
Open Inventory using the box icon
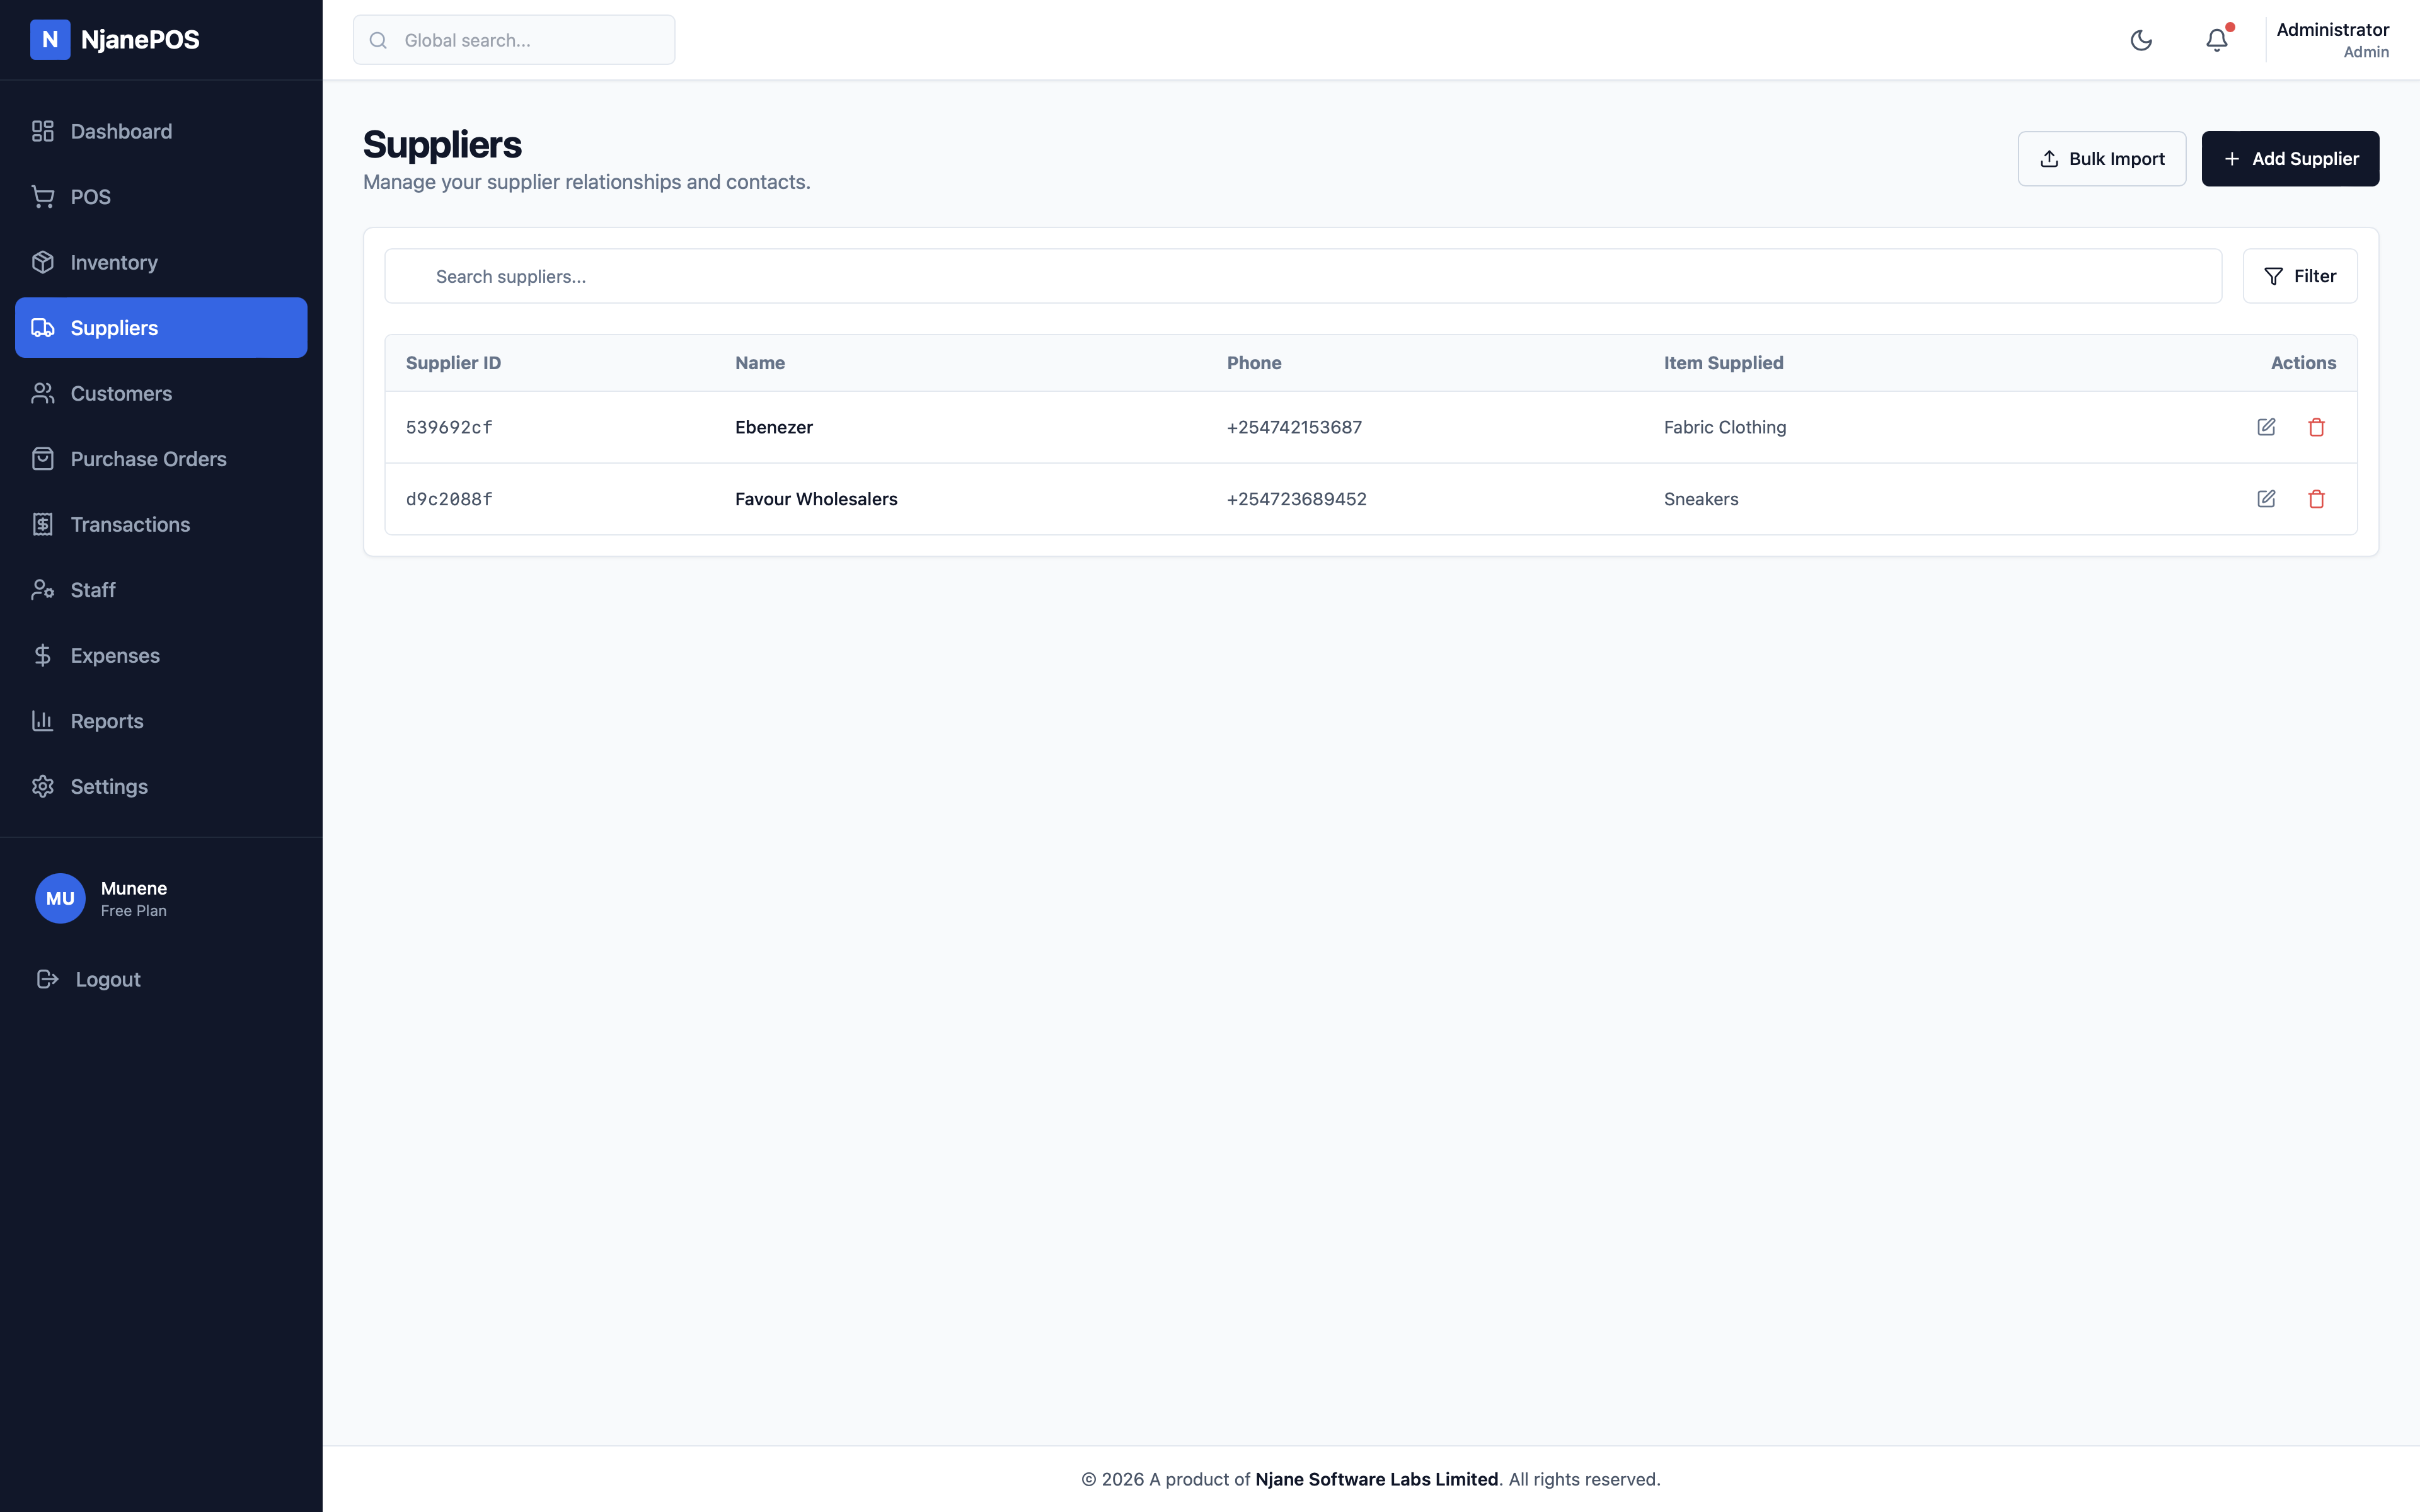coord(43,262)
